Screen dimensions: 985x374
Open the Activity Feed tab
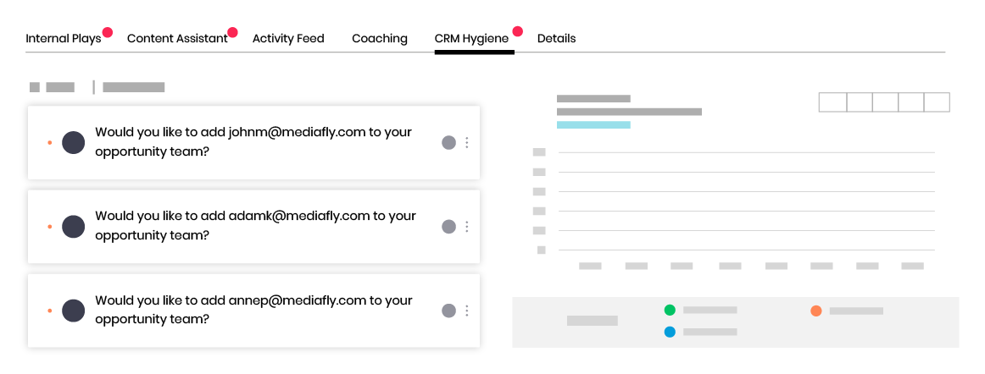288,38
